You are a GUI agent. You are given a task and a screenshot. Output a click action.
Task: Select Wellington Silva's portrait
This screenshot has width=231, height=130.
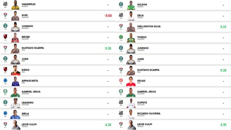click(x=131, y=27)
